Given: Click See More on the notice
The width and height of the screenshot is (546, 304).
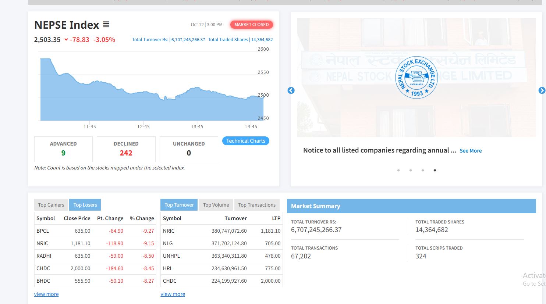Looking at the screenshot, I should tap(471, 151).
